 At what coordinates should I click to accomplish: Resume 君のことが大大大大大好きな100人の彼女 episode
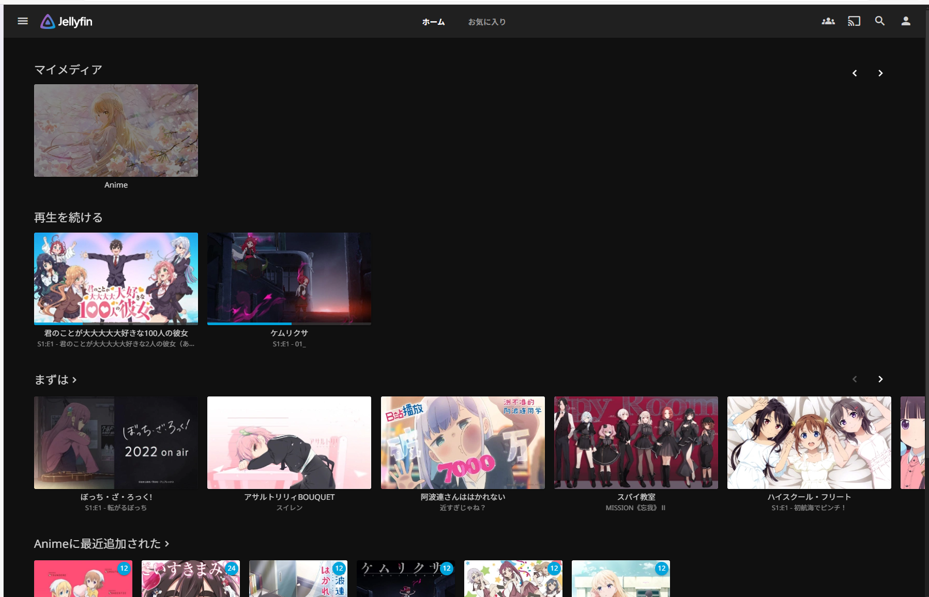click(x=116, y=278)
